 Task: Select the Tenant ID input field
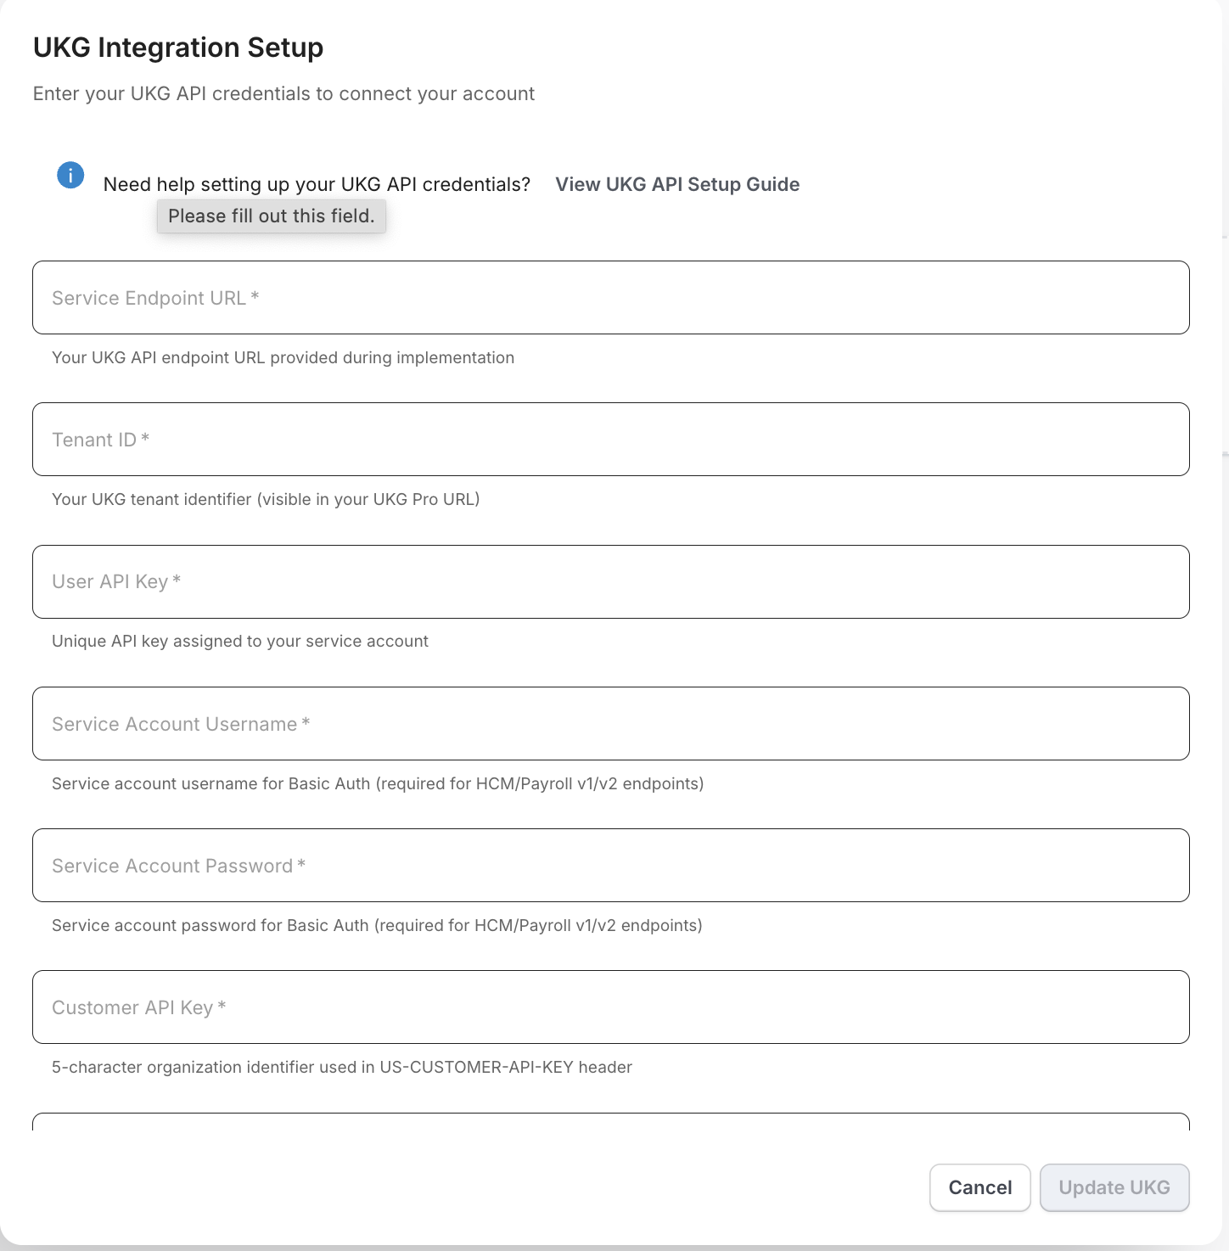(x=611, y=440)
